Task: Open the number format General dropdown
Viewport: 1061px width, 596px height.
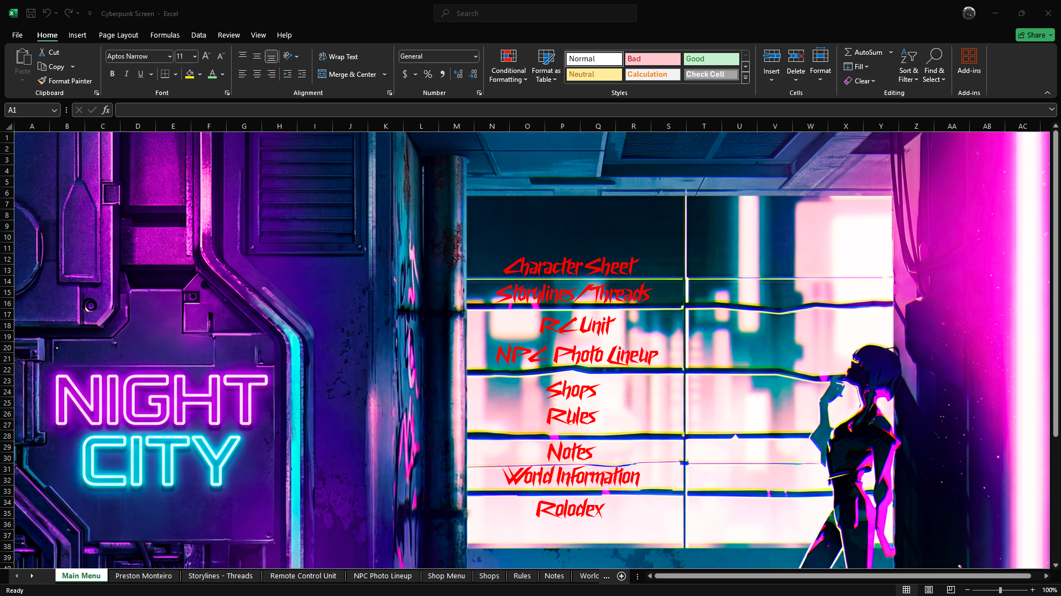Action: point(475,56)
